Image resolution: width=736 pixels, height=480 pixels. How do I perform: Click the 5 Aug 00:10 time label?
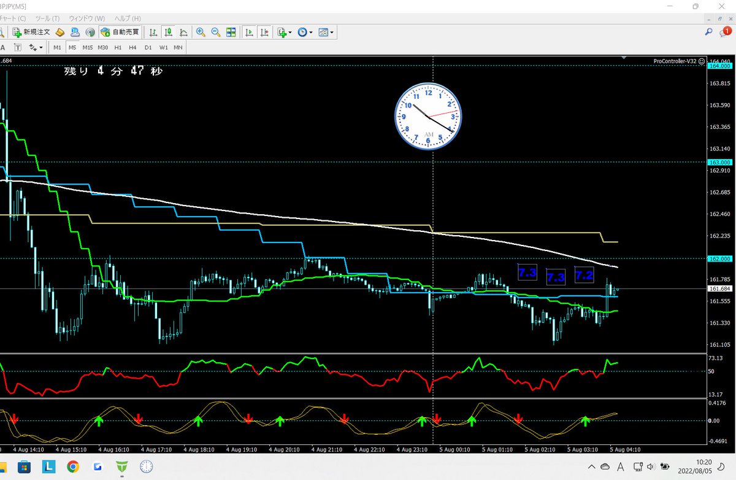(x=456, y=449)
